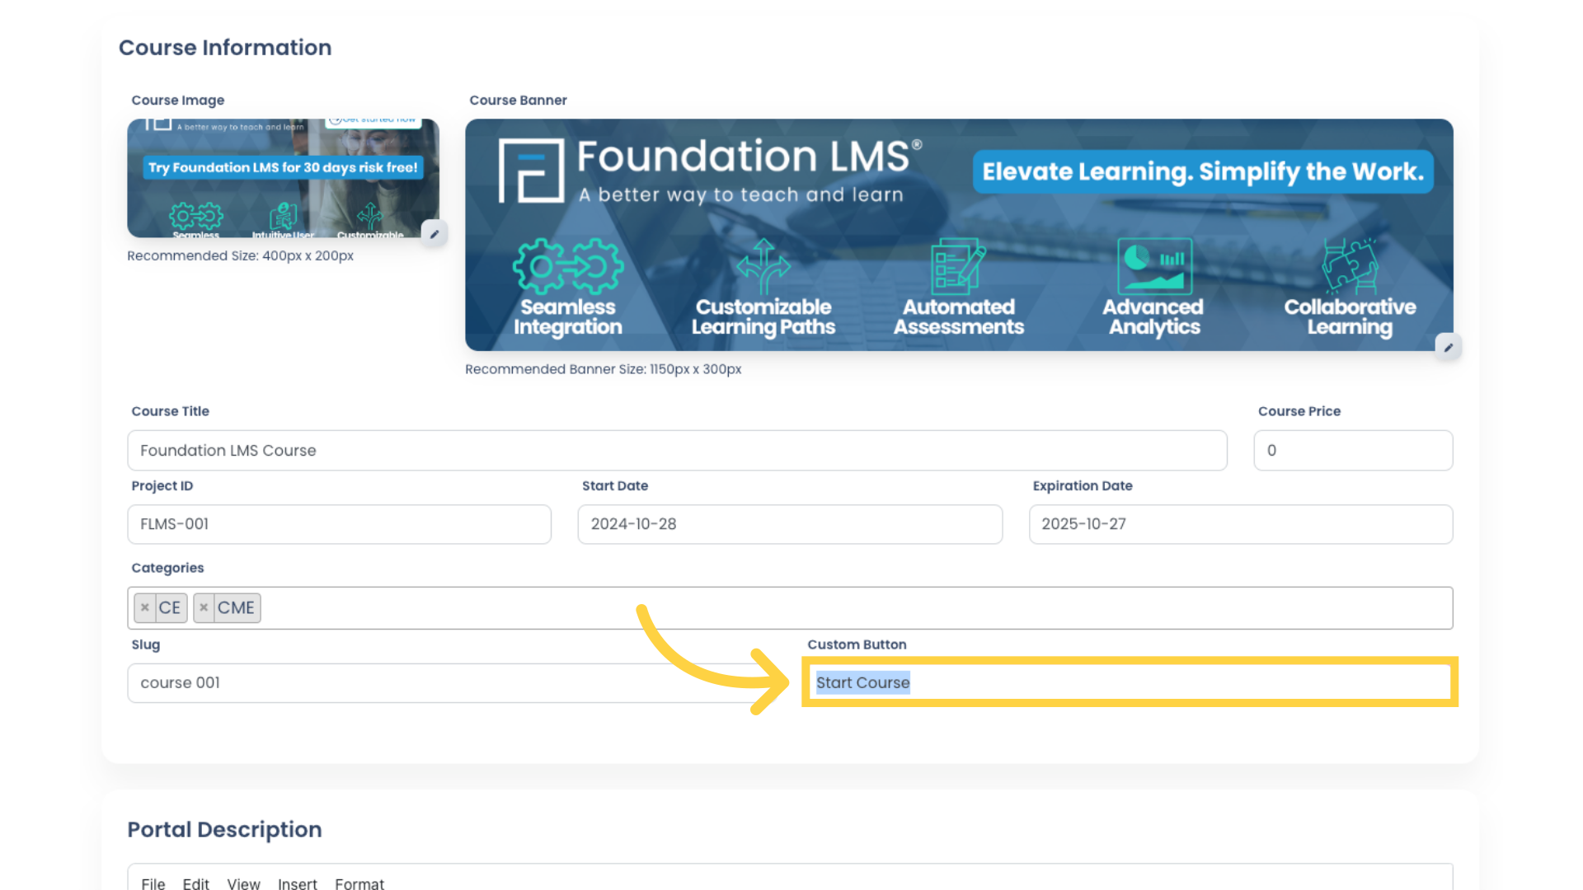Select the Start Date input field
The width and height of the screenshot is (1583, 890).
tap(791, 524)
